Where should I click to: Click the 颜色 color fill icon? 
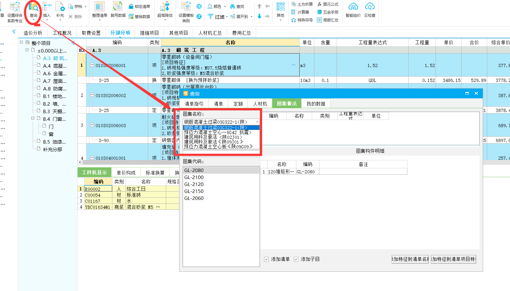click(210, 6)
